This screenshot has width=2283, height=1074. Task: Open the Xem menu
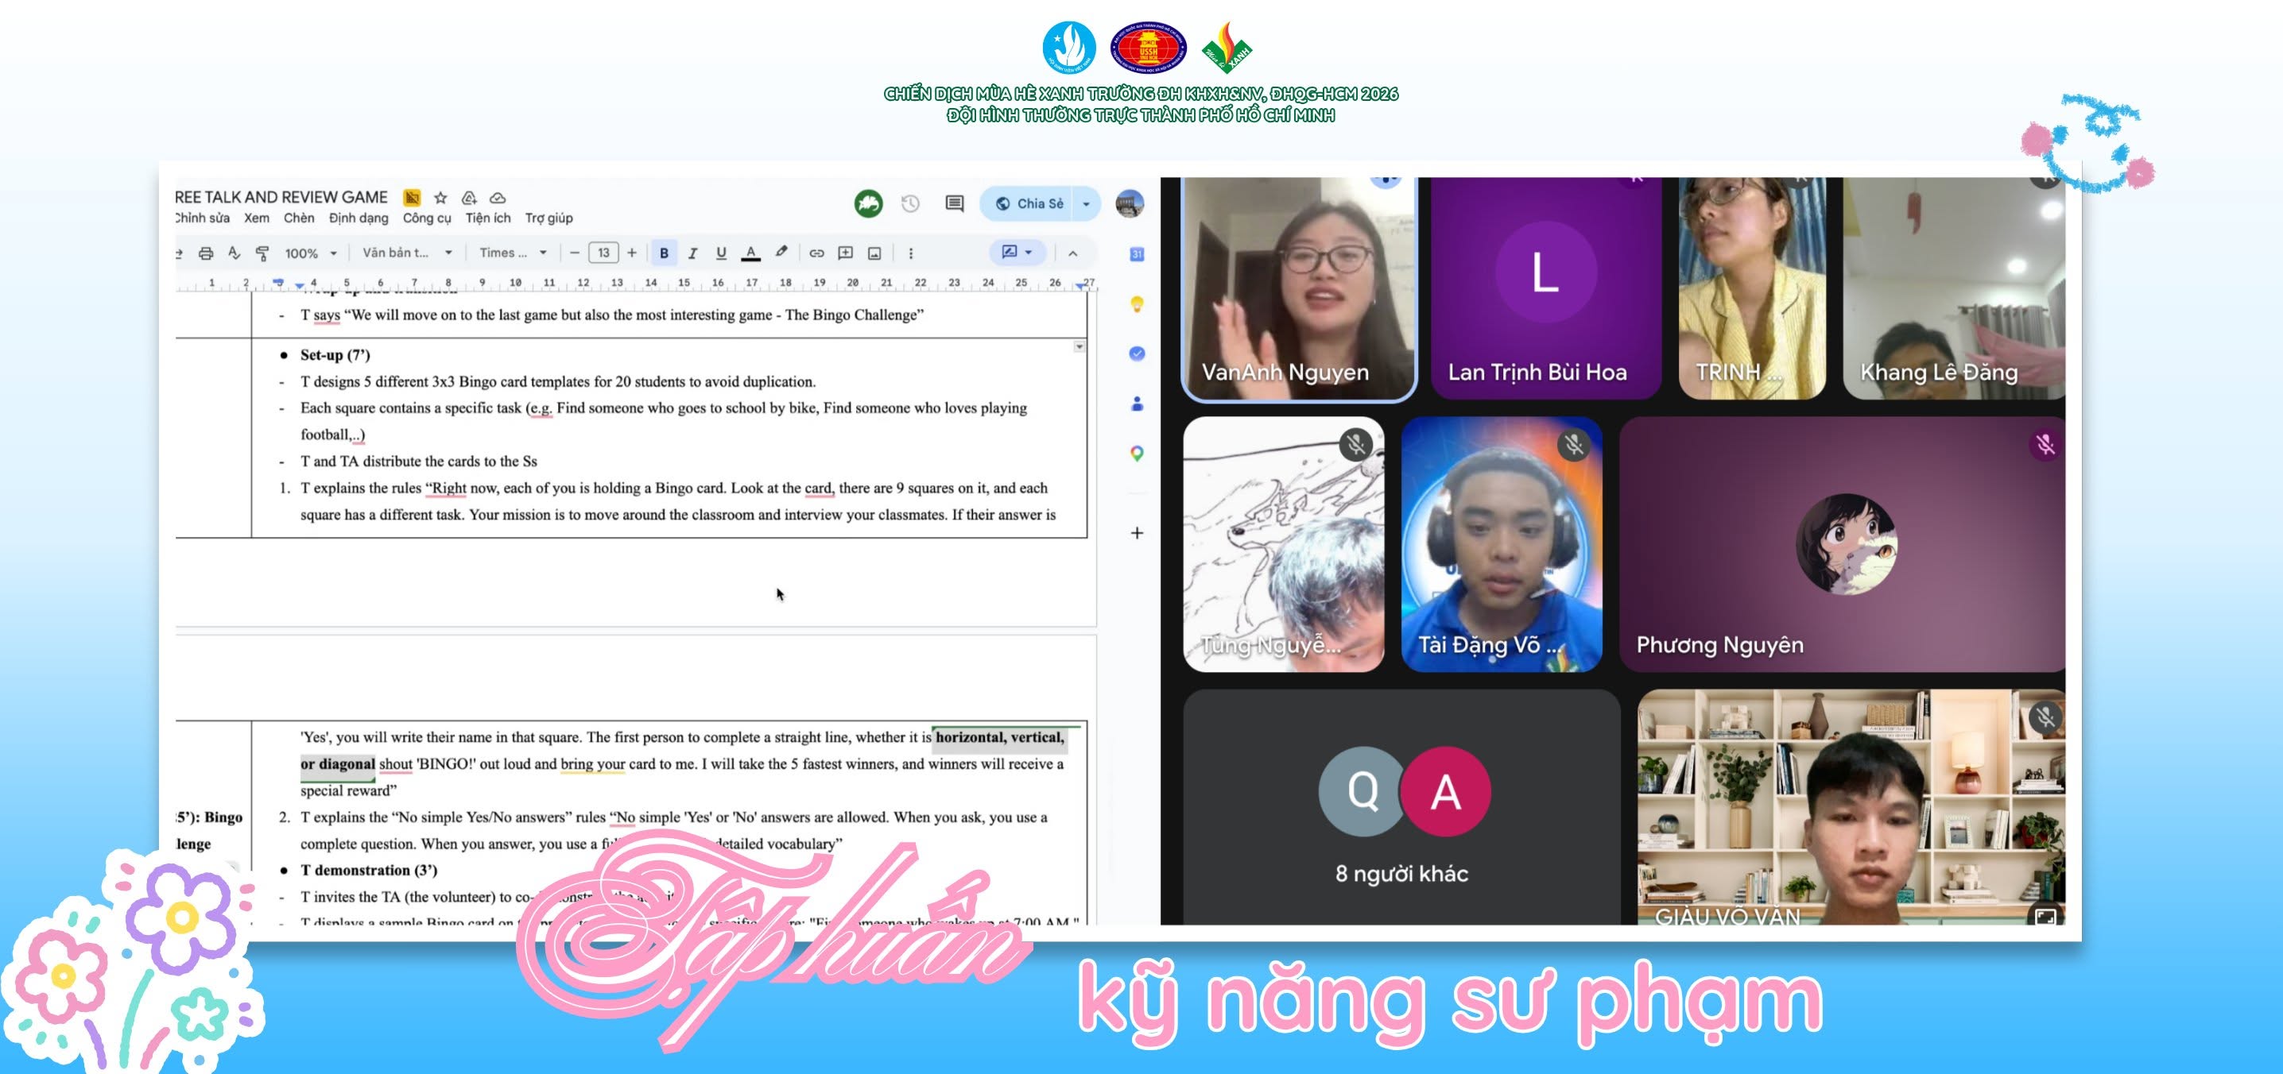pyautogui.click(x=257, y=218)
